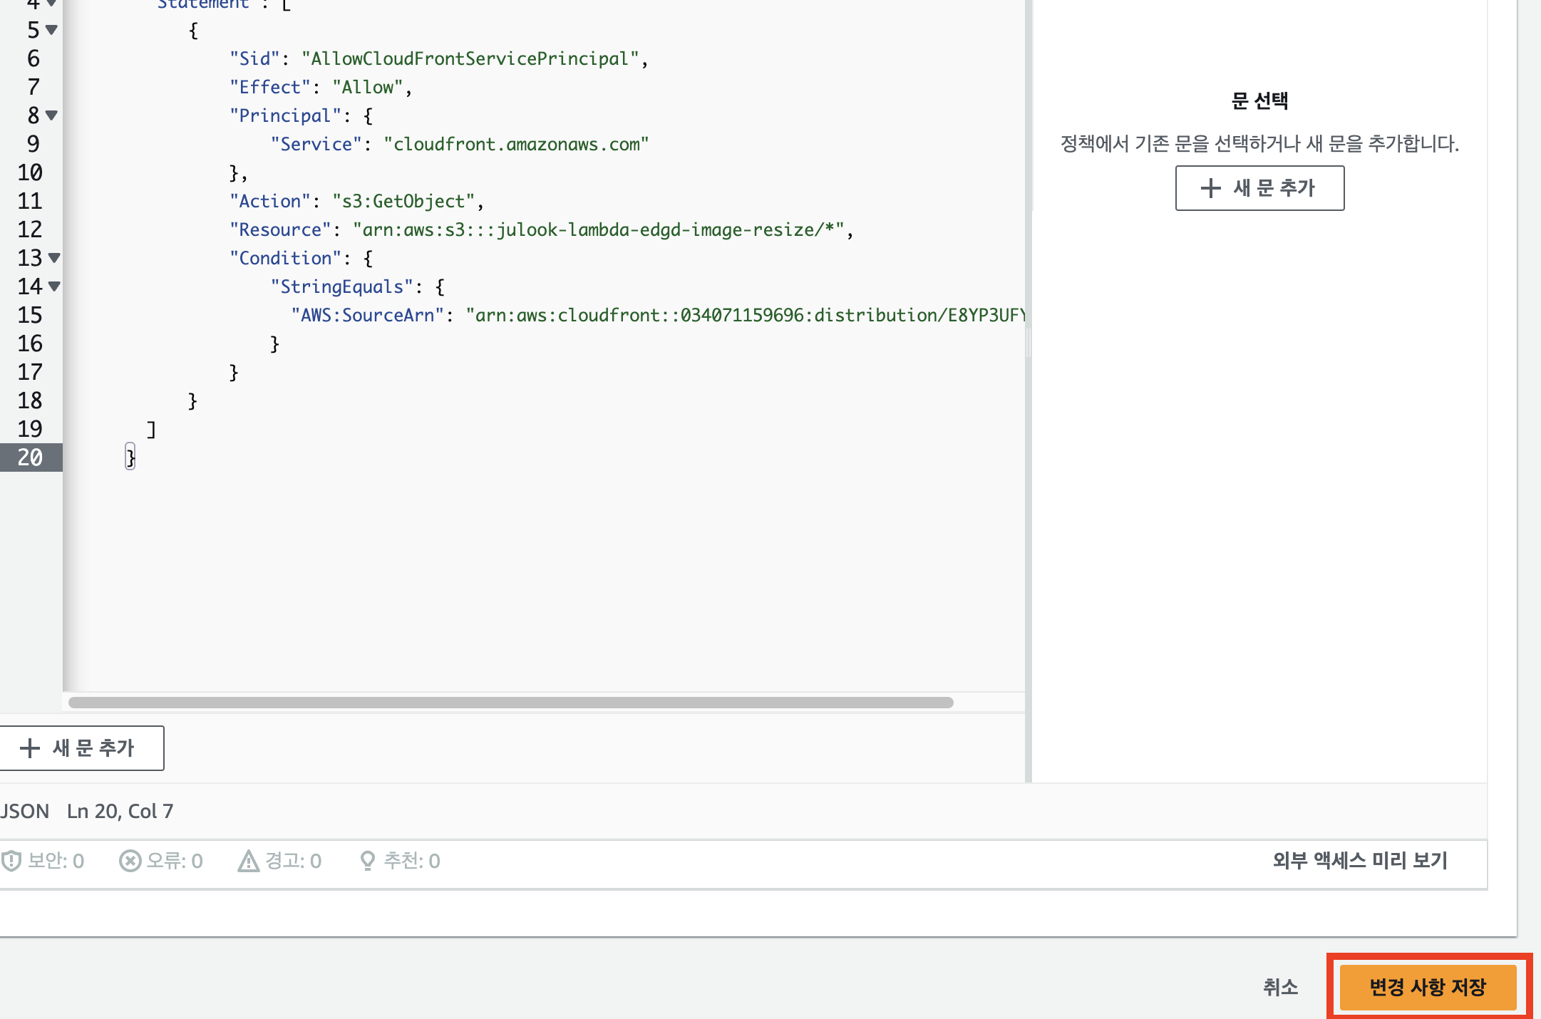Click the security shield status icon
Image resolution: width=1541 pixels, height=1019 pixels.
point(11,861)
